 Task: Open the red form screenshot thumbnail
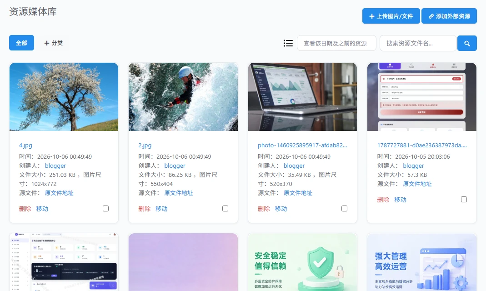(x=422, y=97)
